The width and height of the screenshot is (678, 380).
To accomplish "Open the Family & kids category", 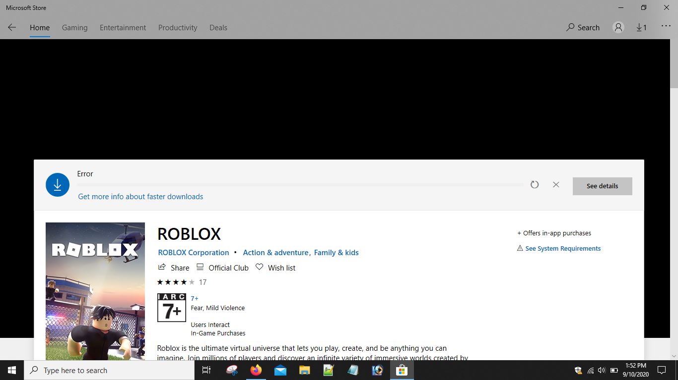I will pyautogui.click(x=337, y=253).
